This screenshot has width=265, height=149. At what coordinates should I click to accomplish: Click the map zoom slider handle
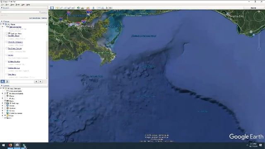point(259,49)
